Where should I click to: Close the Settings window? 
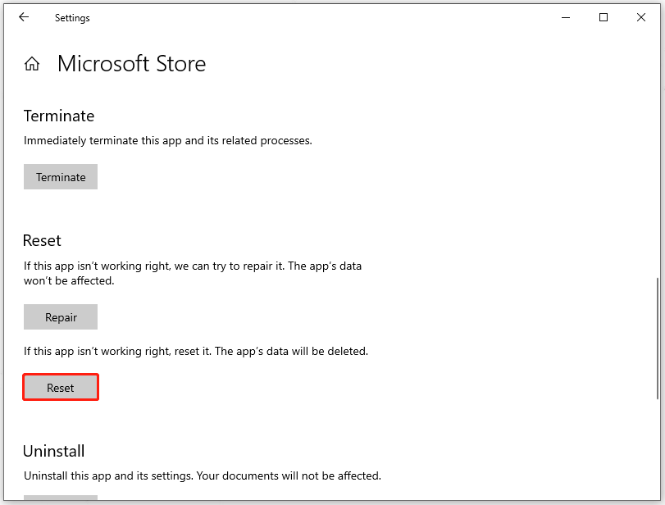641,16
